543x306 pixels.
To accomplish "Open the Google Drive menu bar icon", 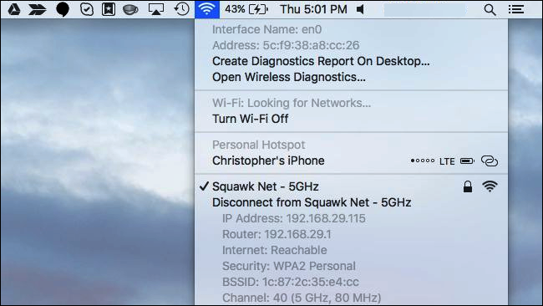I will [x=14, y=9].
